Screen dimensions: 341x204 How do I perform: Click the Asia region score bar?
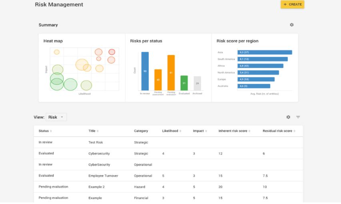click(x=265, y=53)
